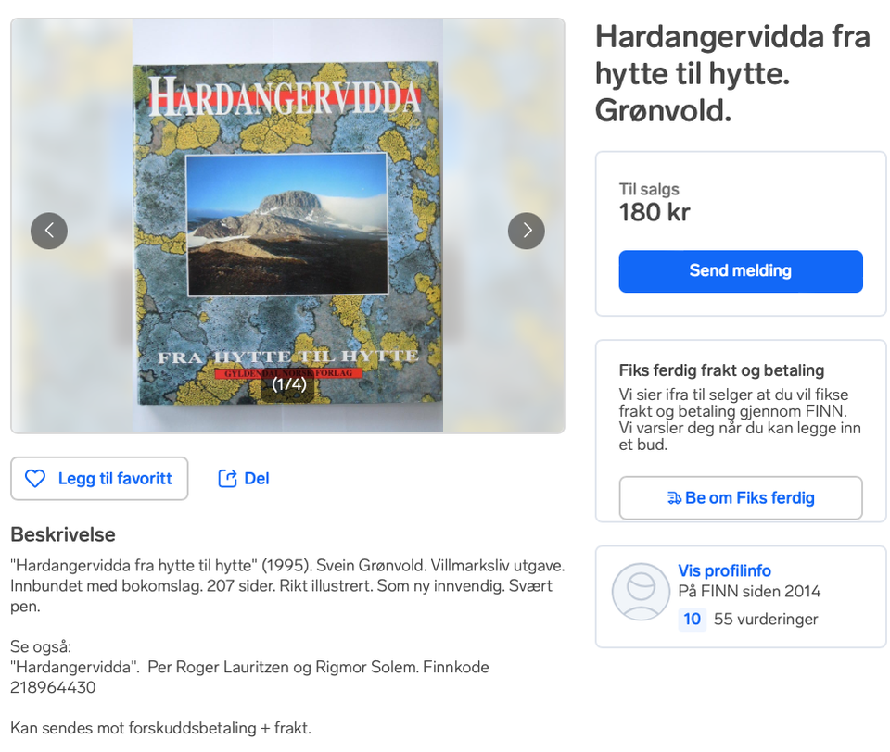Click the Hardangervidda book cover image
Viewport: 890px width, 752px height.
(287, 233)
